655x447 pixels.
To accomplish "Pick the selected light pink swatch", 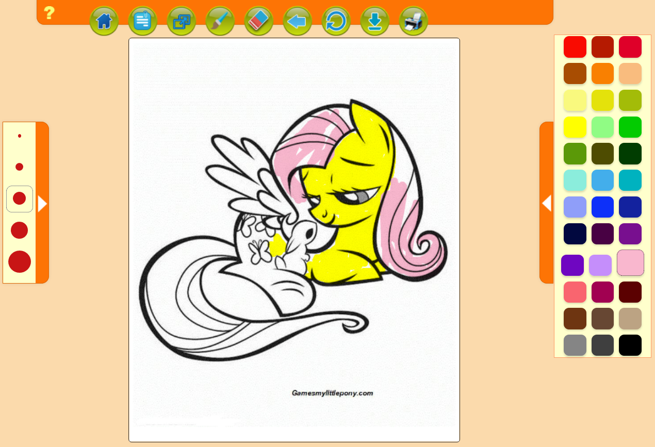I will [630, 263].
